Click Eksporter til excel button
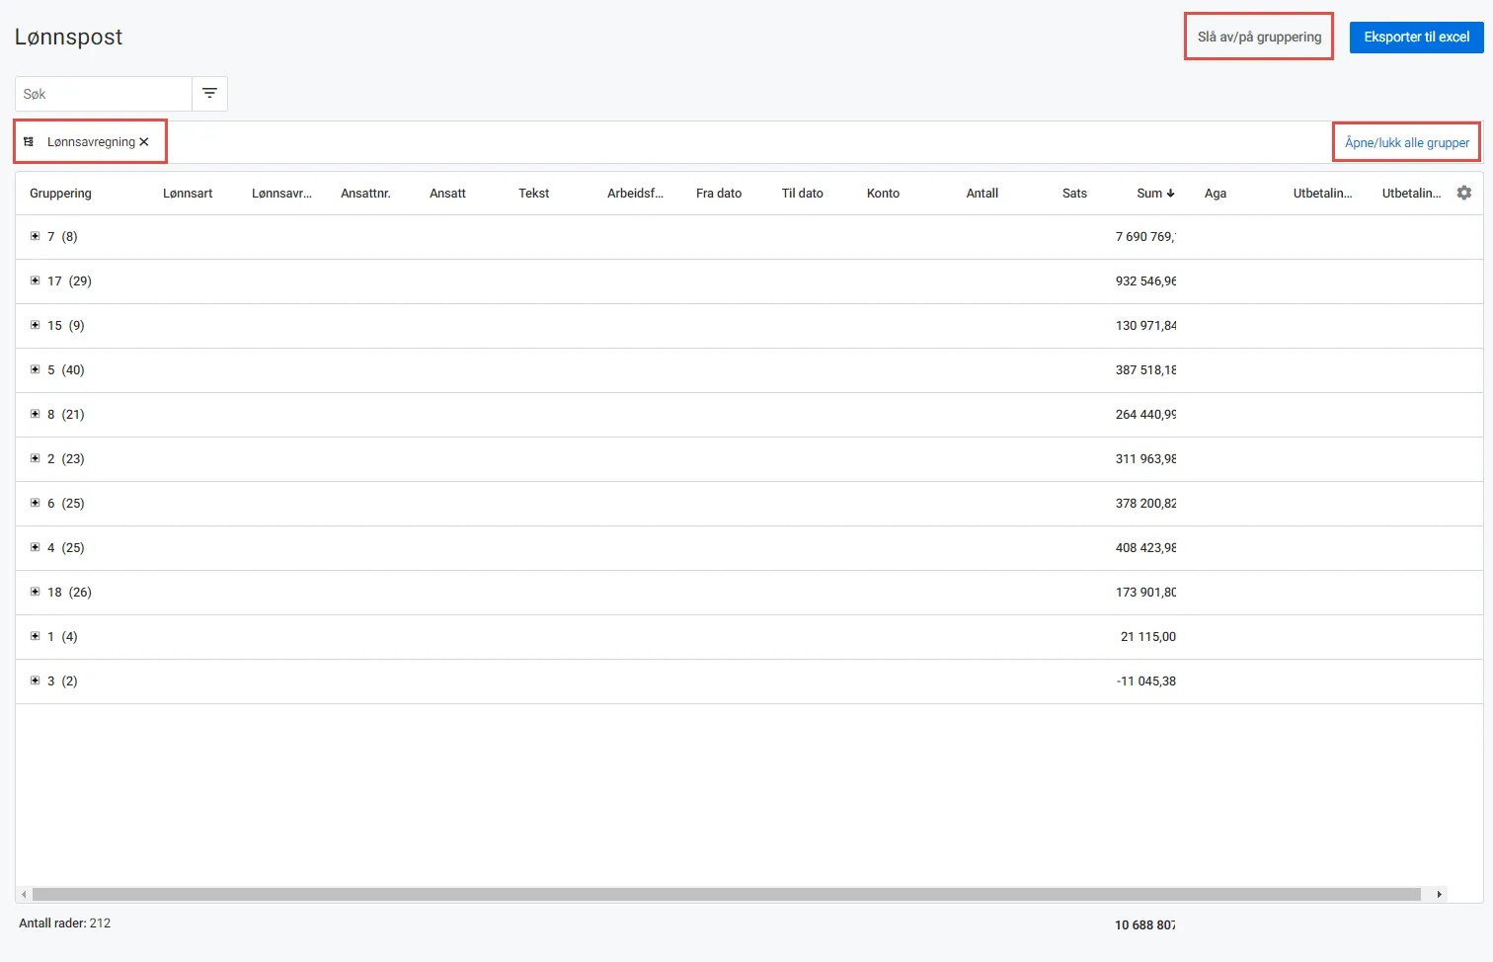The image size is (1493, 962). 1417,37
